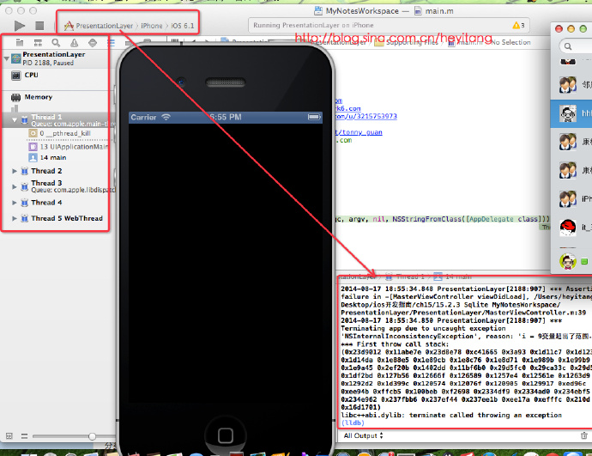Click the yellow warning indicator in activity bar
Screen dimensions: 592x456
[518, 25]
